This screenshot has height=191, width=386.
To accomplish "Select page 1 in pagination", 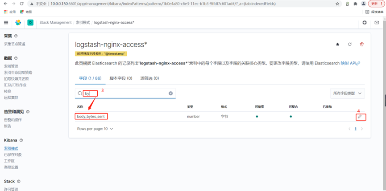I will [x=356, y=129].
